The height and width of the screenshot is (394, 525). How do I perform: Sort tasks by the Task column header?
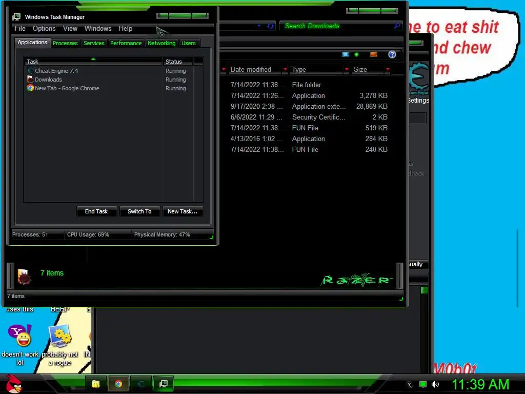(x=93, y=62)
